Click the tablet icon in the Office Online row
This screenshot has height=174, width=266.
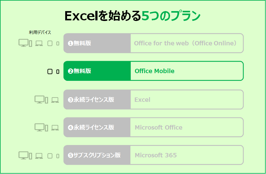tap(50, 43)
